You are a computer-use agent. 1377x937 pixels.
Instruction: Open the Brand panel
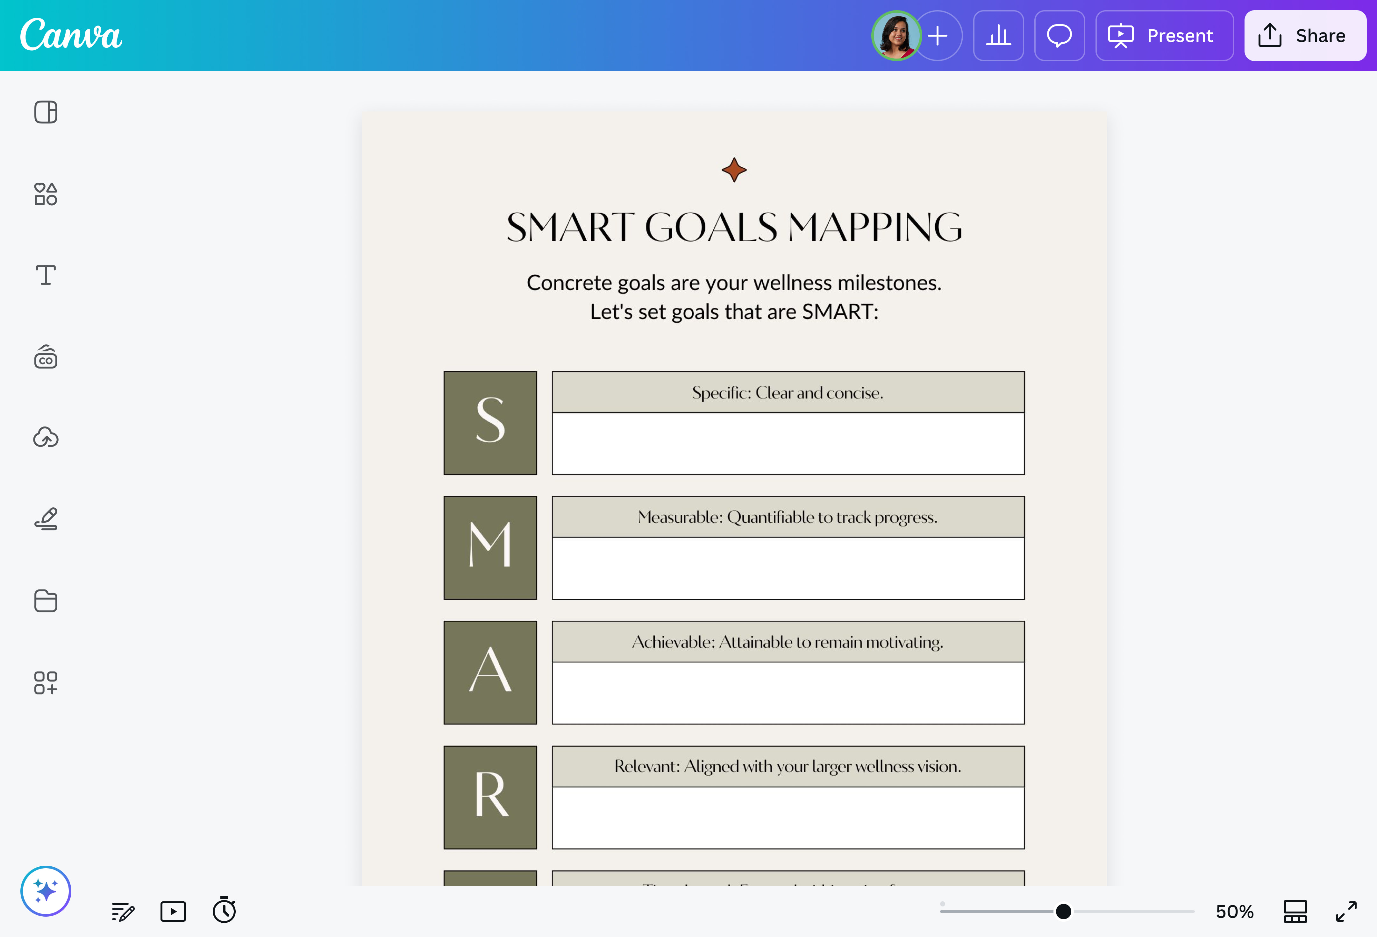(46, 357)
